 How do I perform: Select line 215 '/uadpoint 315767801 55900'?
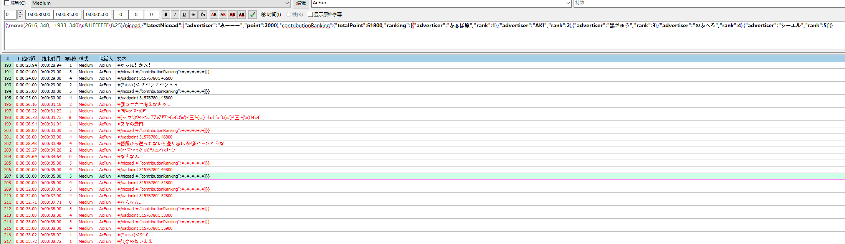click(x=423, y=228)
